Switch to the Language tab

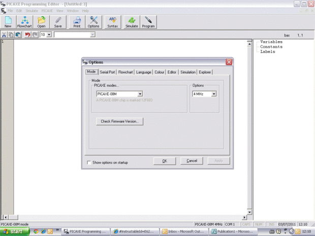click(x=144, y=72)
